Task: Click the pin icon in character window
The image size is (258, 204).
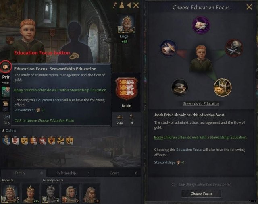Action: click(x=114, y=5)
